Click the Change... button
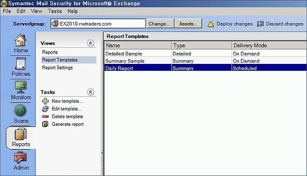The width and height of the screenshot is (307, 176). (x=160, y=24)
